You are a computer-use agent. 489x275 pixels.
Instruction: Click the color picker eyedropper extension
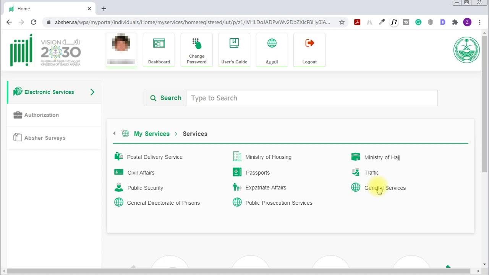[382, 22]
